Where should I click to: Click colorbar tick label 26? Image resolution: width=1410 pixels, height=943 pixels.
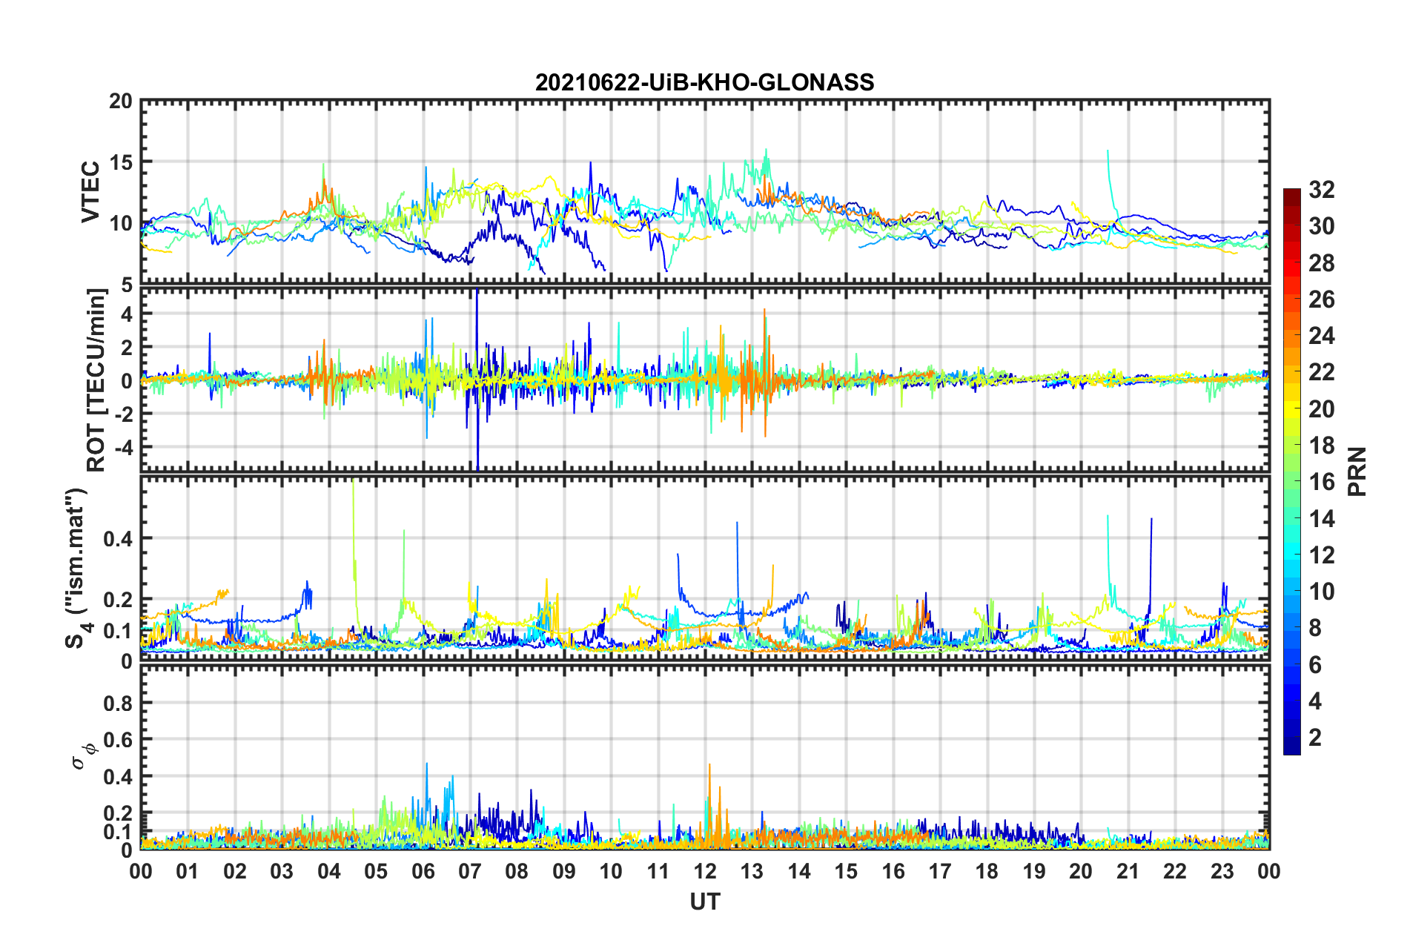[1322, 300]
